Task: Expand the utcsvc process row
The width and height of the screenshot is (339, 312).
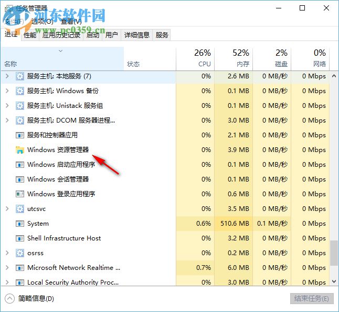Action: (x=7, y=209)
